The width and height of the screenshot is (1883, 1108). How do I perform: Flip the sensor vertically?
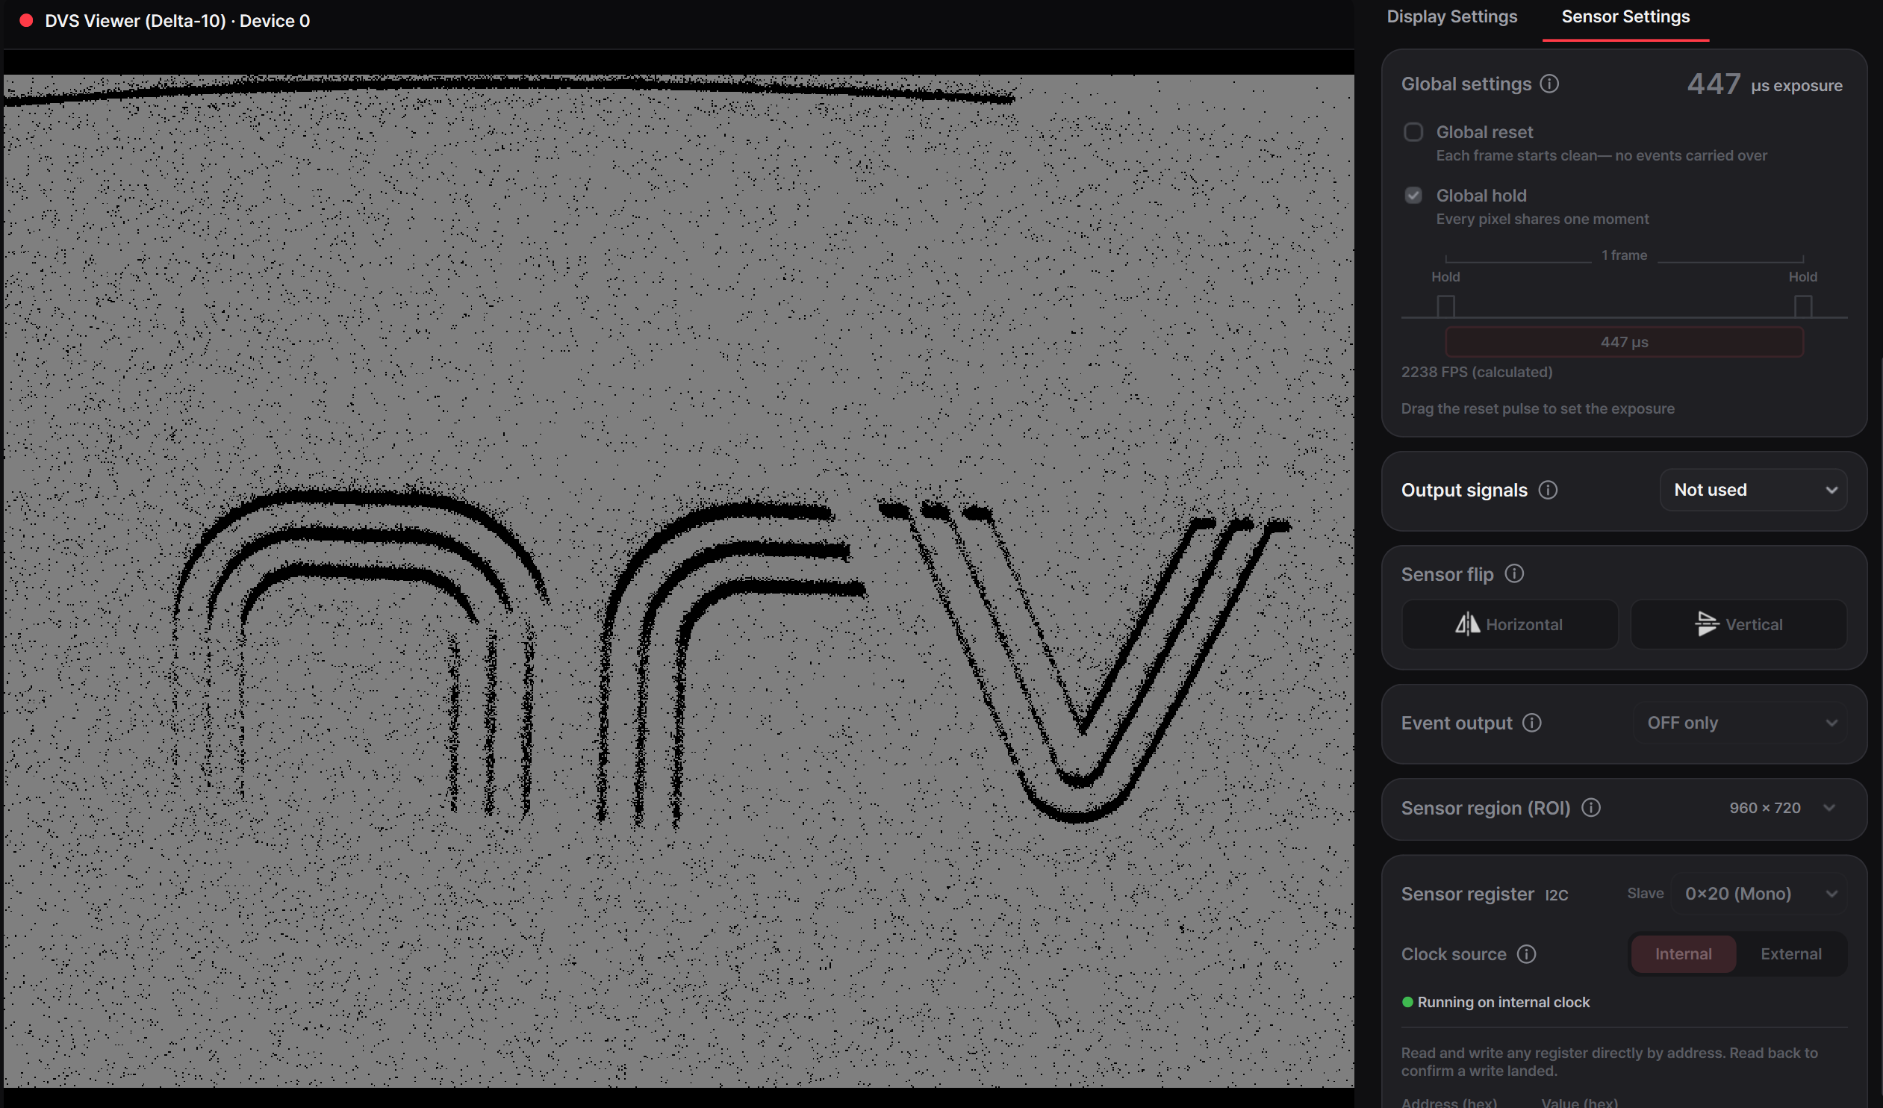click(1738, 624)
